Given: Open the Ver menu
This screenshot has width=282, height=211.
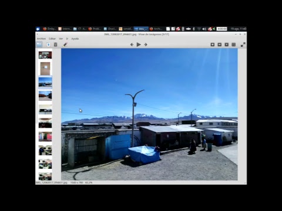Looking at the screenshot, I should coord(61,39).
